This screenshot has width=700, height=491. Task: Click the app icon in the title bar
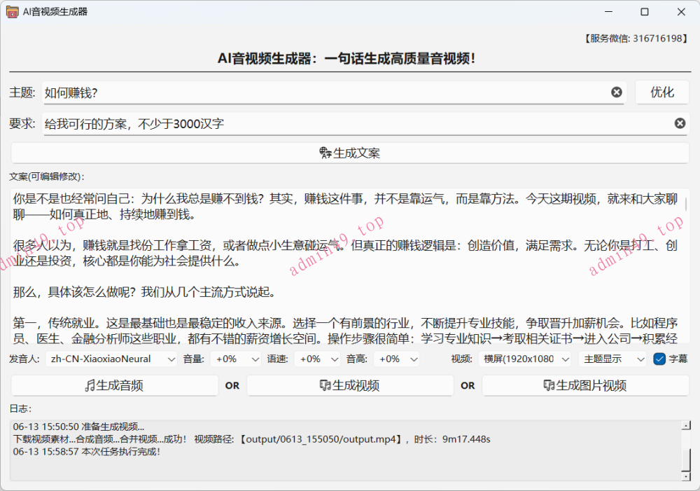click(13, 12)
